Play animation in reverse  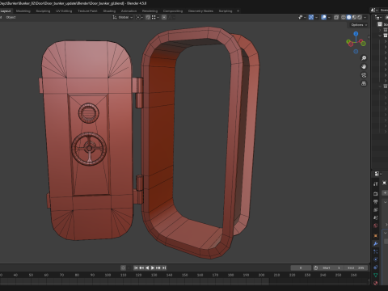147,268
